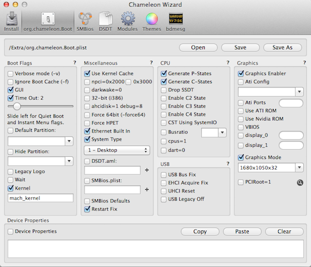Click the display_0 value field
The height and width of the screenshot is (267, 311).
[x=291, y=135]
